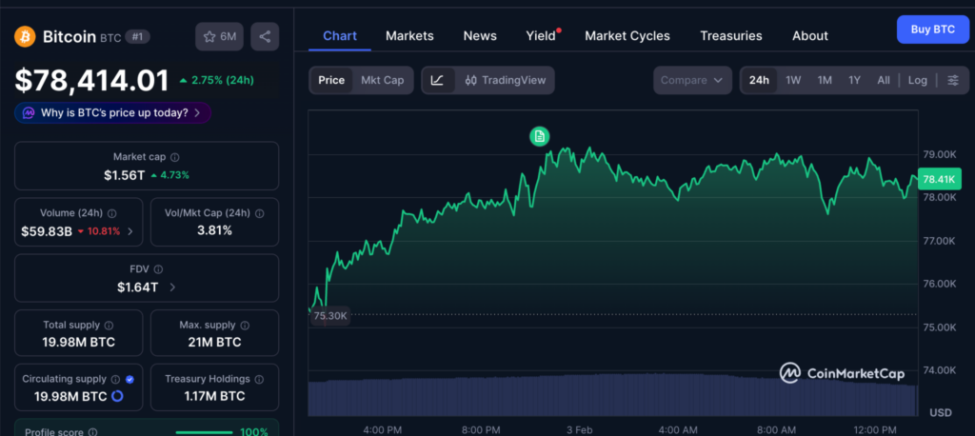Select the 1W time range
Image resolution: width=975 pixels, height=436 pixels.
pos(793,80)
